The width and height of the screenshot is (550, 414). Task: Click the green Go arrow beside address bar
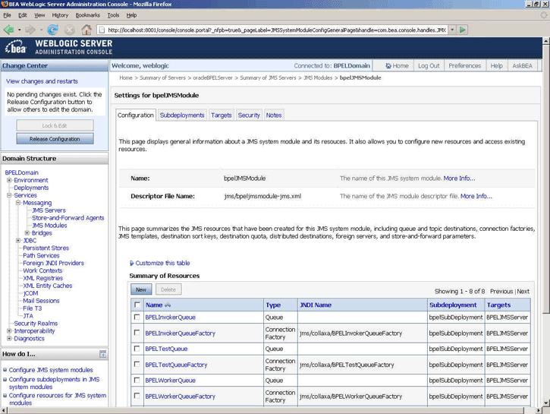point(463,30)
